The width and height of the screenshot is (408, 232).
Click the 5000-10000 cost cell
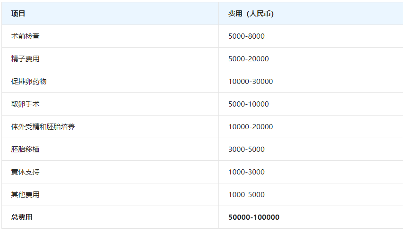coord(248,104)
